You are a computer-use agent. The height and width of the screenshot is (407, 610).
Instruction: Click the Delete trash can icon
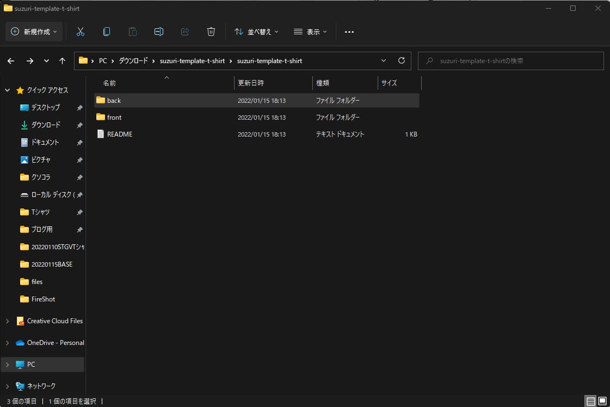(x=211, y=32)
